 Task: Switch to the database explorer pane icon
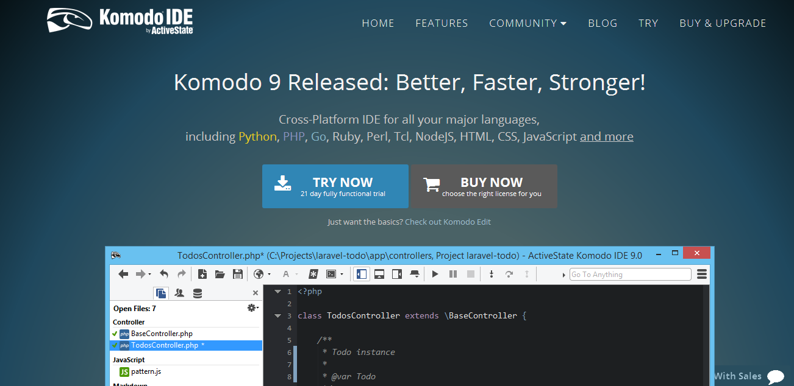pyautogui.click(x=197, y=293)
